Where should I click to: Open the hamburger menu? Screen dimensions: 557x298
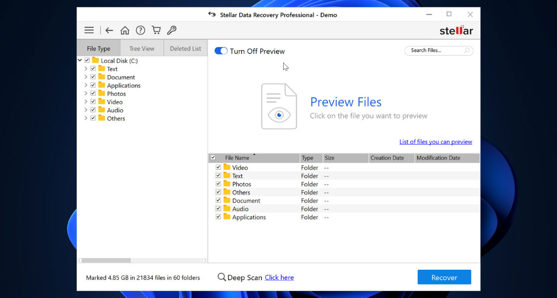pyautogui.click(x=89, y=30)
